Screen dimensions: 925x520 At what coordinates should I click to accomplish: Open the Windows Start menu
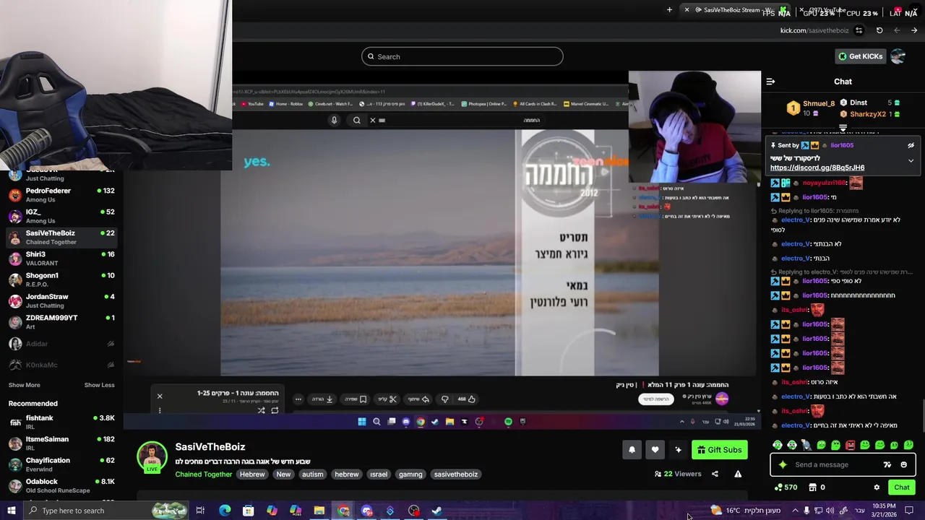click(x=12, y=511)
